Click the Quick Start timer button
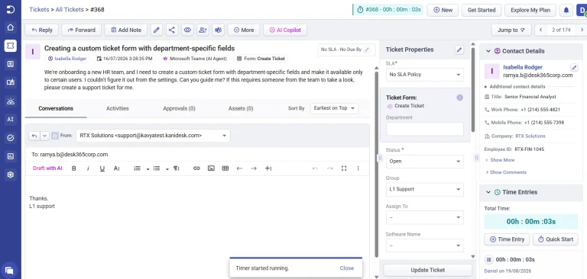The height and width of the screenshot is (279, 587). coord(556,239)
